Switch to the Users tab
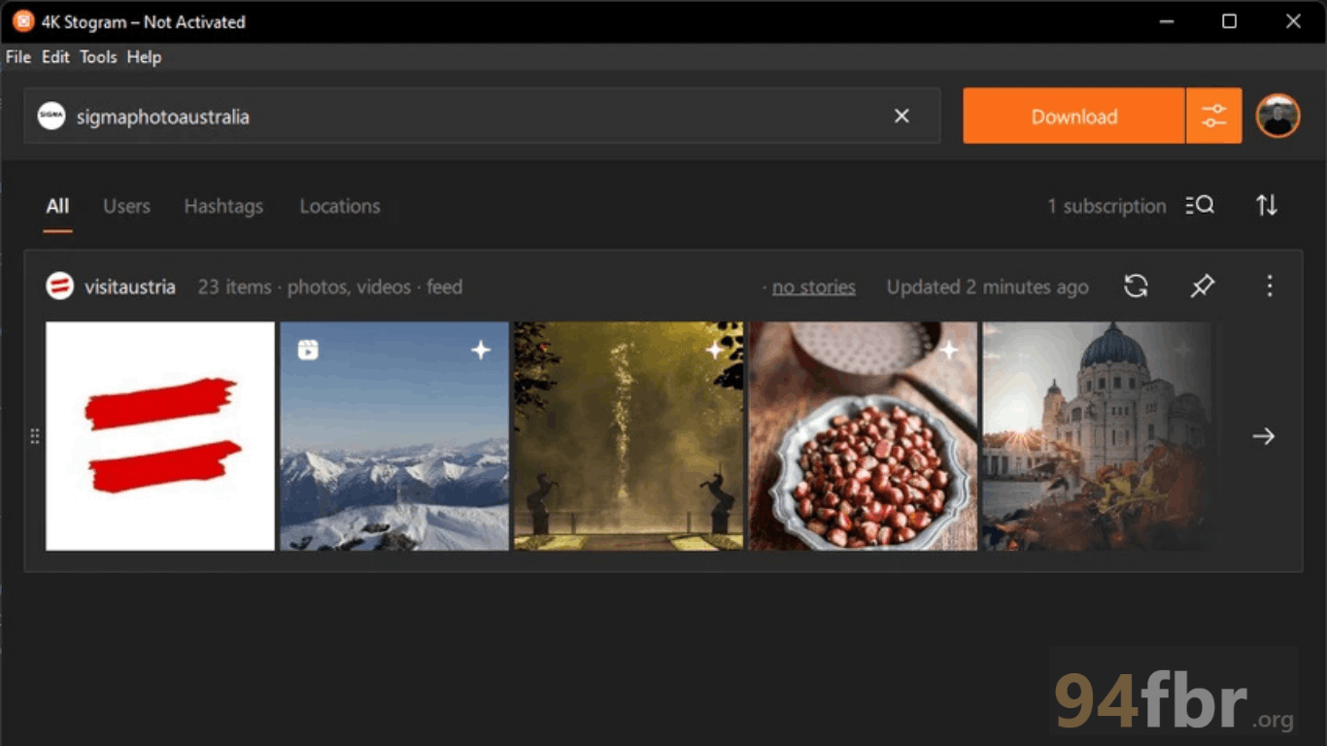This screenshot has height=746, width=1327. click(x=126, y=206)
